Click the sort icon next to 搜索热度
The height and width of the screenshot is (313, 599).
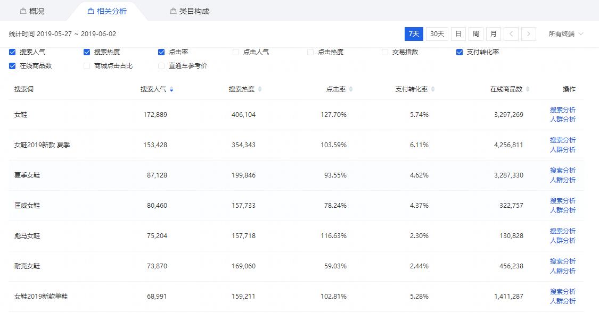(260, 90)
